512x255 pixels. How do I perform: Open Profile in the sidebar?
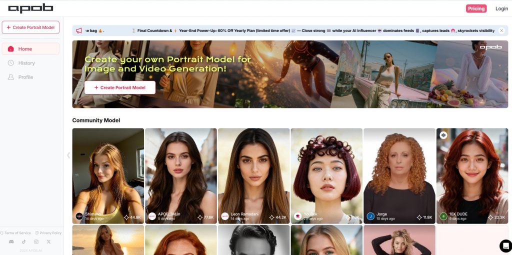(25, 77)
